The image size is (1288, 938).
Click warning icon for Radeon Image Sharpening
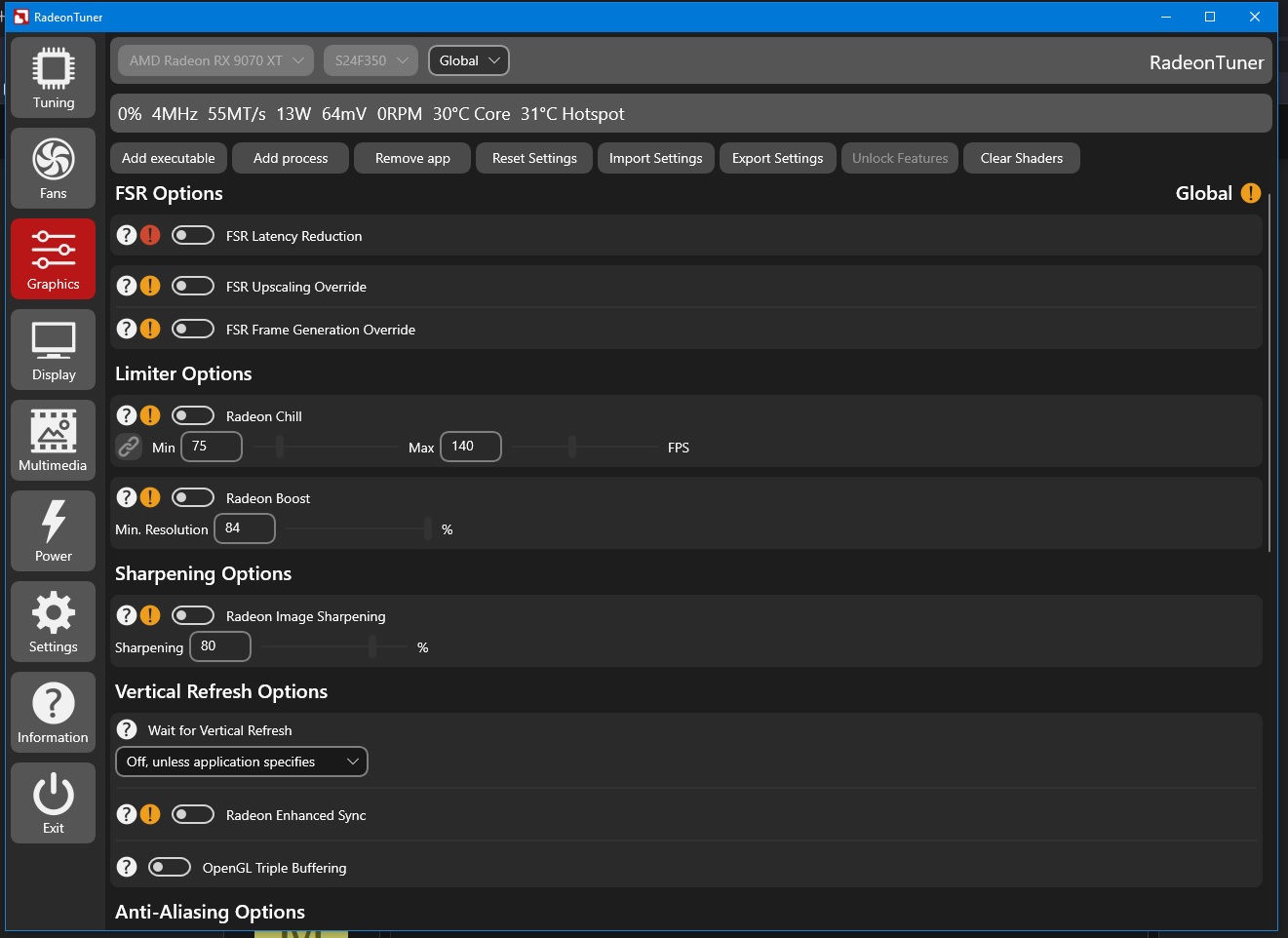[150, 615]
